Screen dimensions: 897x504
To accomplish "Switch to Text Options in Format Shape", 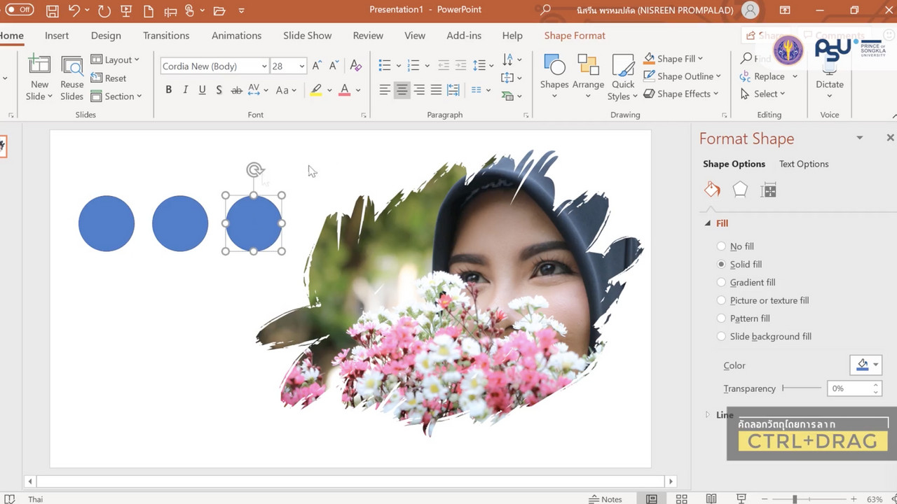I will pyautogui.click(x=804, y=164).
